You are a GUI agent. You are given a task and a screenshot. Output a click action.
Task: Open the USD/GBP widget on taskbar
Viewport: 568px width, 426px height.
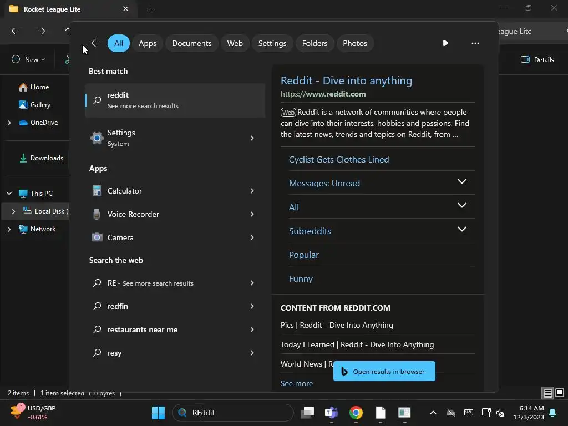[33, 413]
